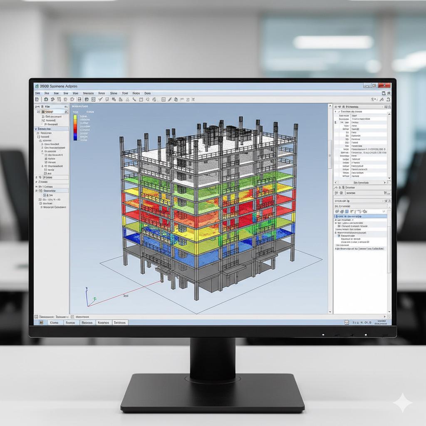The width and height of the screenshot is (426, 426).
Task: Switch to the Konoos tab at the bottom
Action: [104, 322]
